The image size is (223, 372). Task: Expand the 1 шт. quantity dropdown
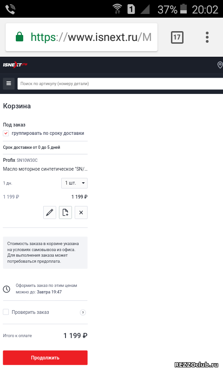pyautogui.click(x=74, y=183)
